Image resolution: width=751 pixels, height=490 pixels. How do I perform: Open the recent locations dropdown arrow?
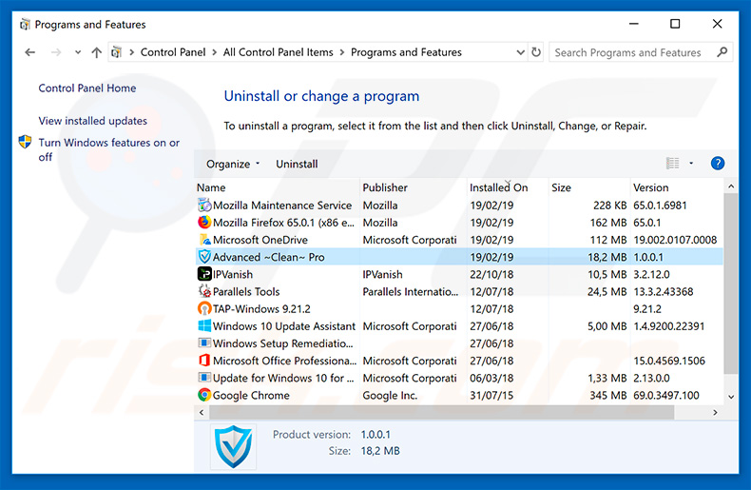(x=78, y=52)
